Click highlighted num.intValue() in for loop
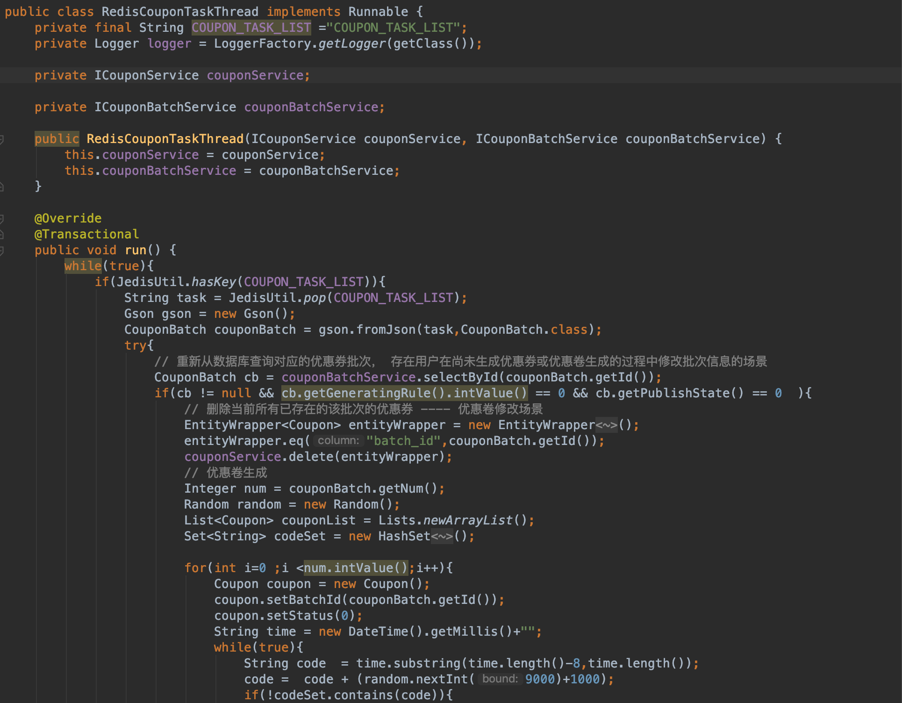The image size is (902, 703). tap(356, 568)
